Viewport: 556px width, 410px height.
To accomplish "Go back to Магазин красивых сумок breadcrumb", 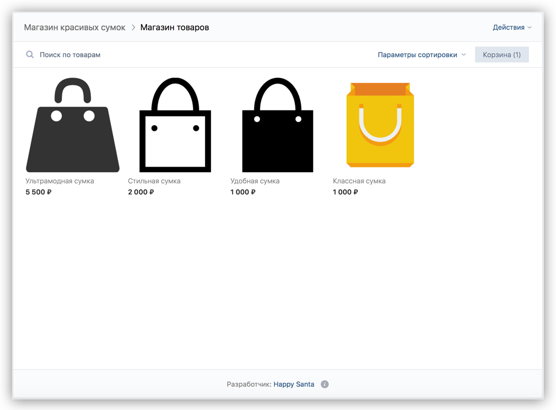I will (x=75, y=27).
